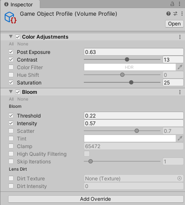
Task: Uncheck the Threshold override checkbox
Action: [11, 115]
